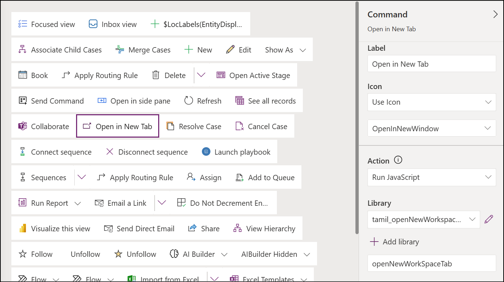Image resolution: width=504 pixels, height=282 pixels.
Task: Click the Open in side pane icon
Action: tap(102, 101)
